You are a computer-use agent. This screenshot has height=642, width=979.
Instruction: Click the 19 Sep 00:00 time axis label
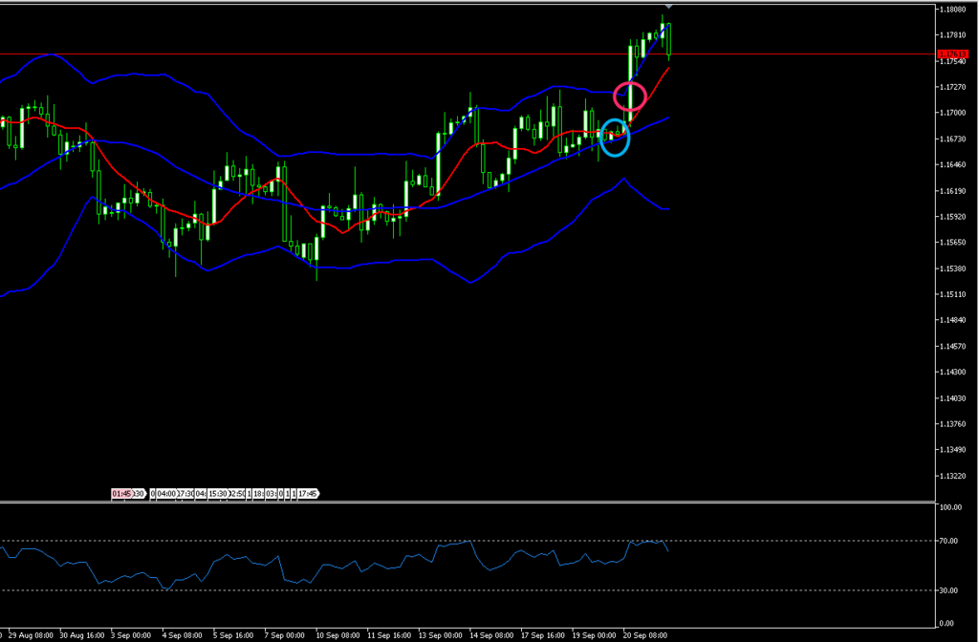[x=594, y=635]
